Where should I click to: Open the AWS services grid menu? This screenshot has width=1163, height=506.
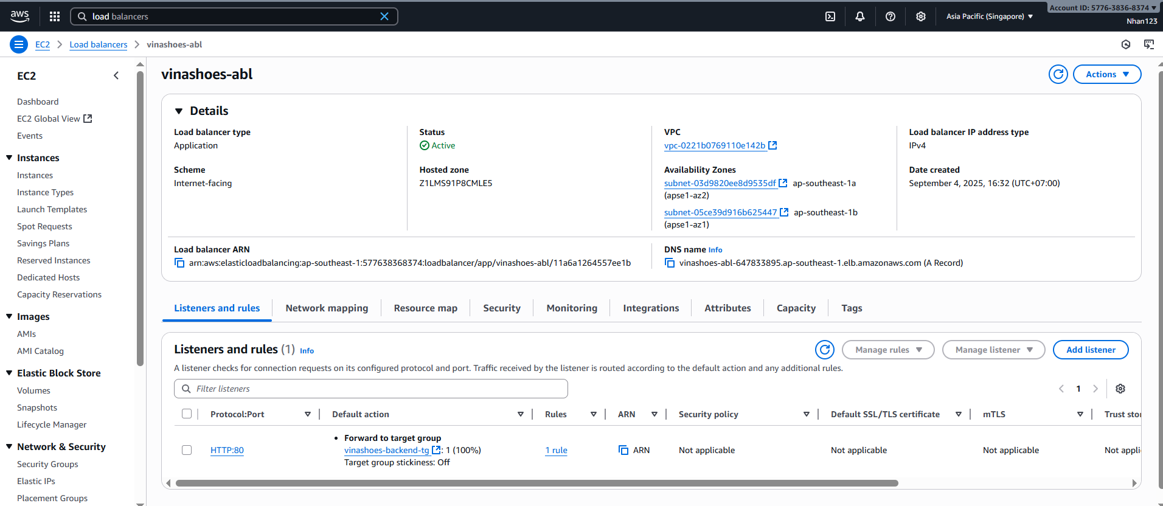pyautogui.click(x=55, y=16)
